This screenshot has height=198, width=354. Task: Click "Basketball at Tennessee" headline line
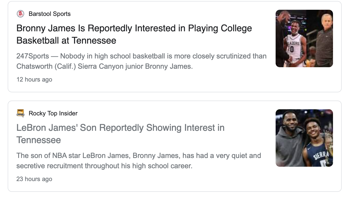tap(66, 41)
